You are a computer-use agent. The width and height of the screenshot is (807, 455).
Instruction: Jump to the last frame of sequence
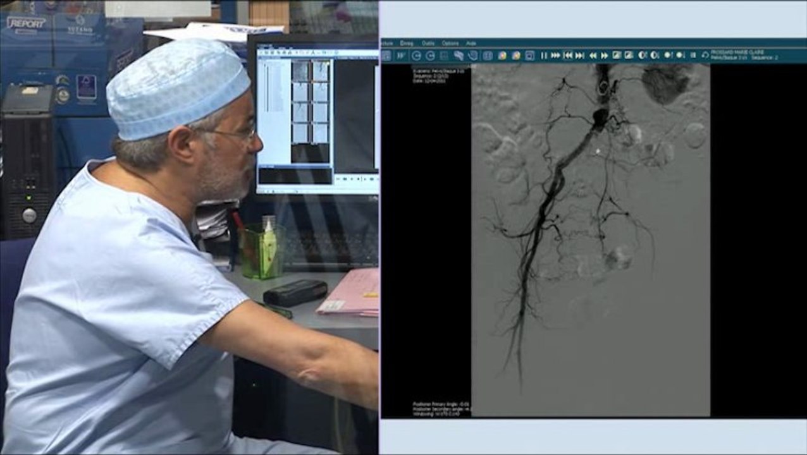[x=579, y=56]
